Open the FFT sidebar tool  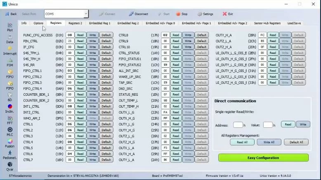tap(9, 120)
